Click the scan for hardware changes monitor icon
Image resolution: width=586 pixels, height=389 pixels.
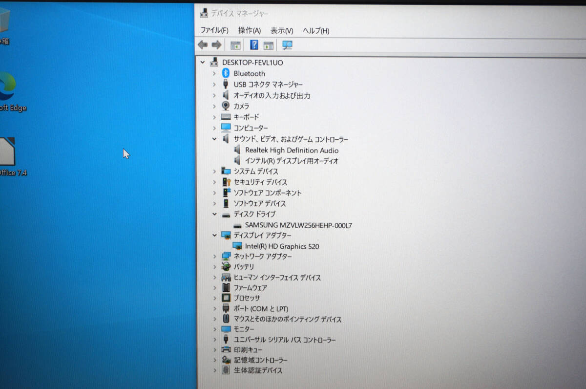point(287,45)
